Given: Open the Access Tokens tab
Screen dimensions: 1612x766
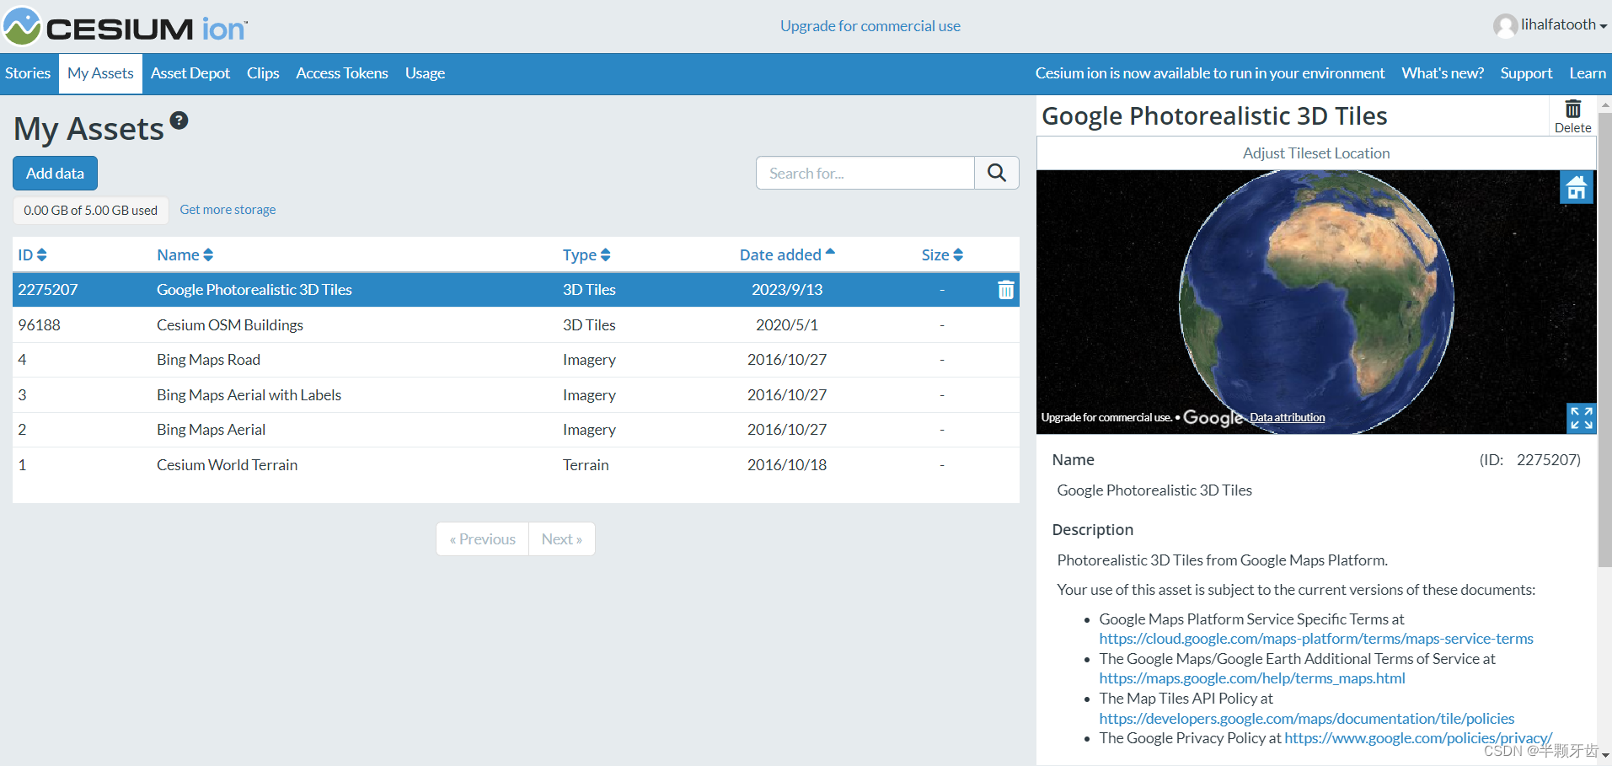Looking at the screenshot, I should (x=342, y=73).
